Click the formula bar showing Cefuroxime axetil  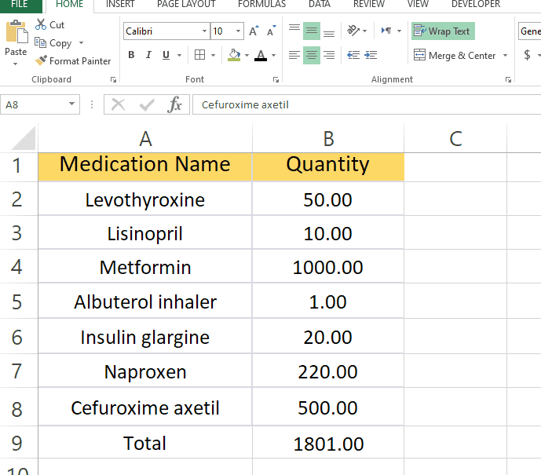(367, 104)
